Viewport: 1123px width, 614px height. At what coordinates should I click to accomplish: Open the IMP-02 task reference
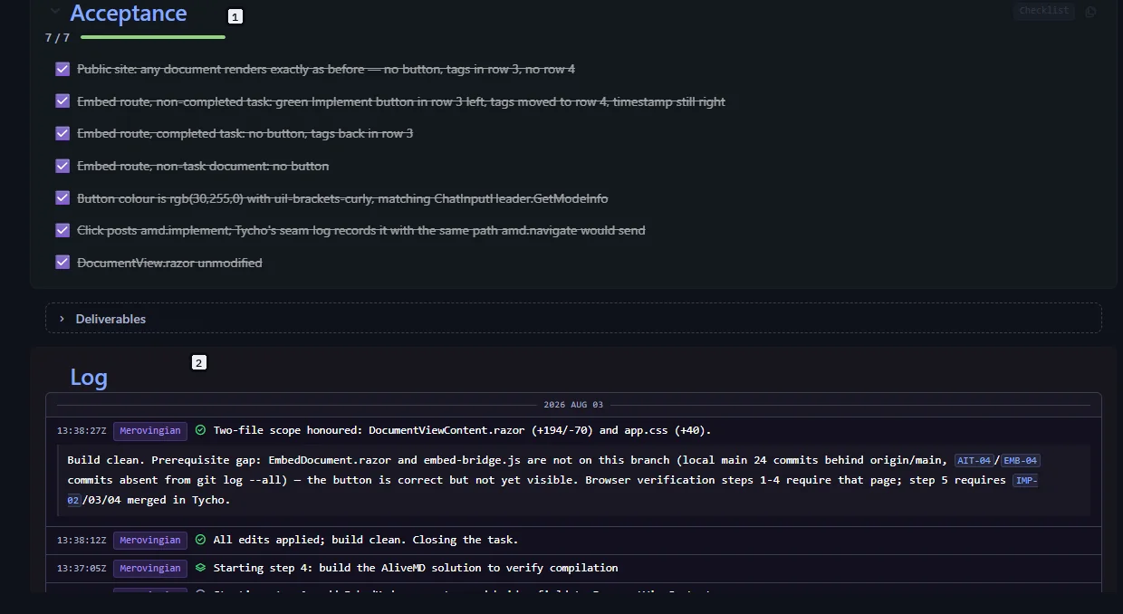pos(1025,480)
